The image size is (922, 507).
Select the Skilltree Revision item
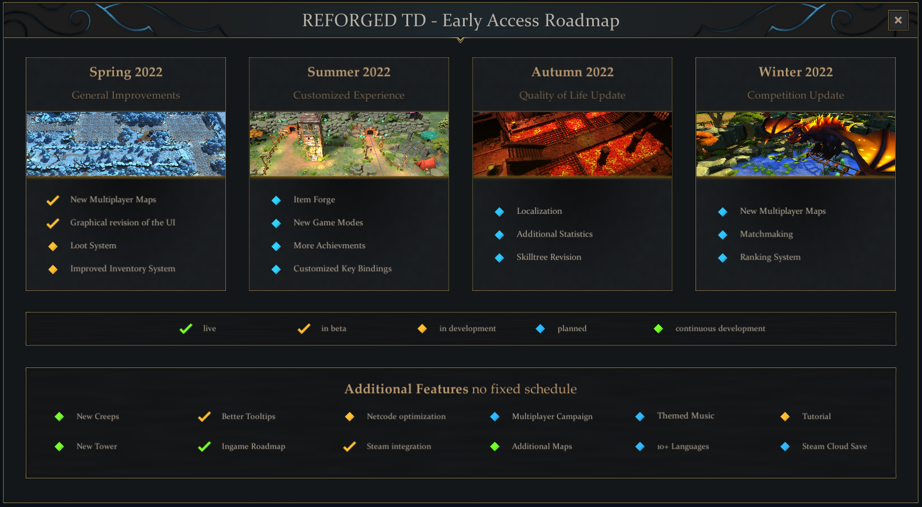click(x=548, y=257)
